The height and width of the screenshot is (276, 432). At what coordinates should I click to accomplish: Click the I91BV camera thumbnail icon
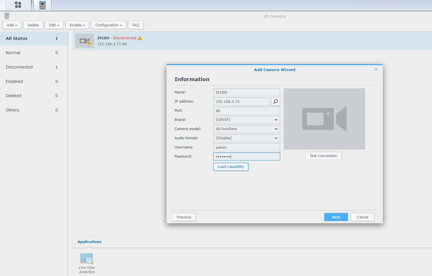(x=85, y=41)
